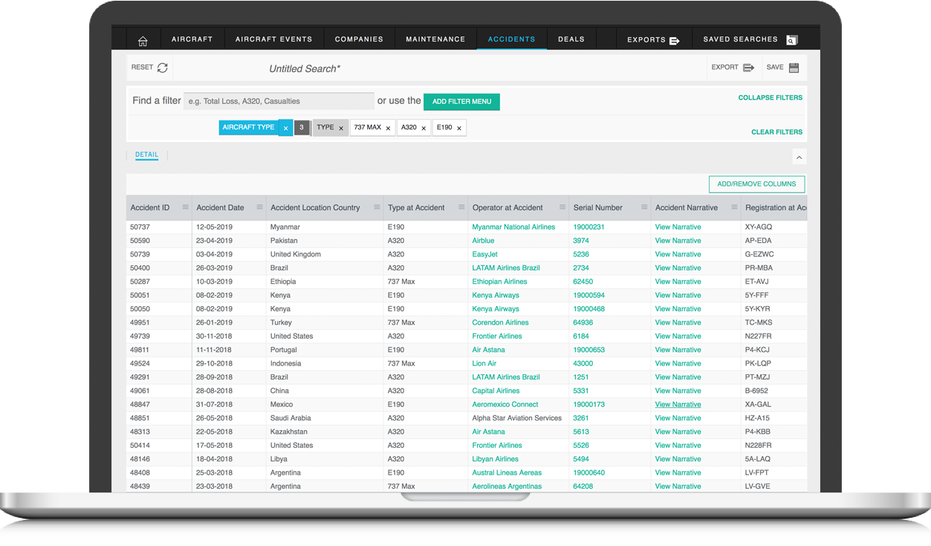Go to the home page icon

(143, 41)
